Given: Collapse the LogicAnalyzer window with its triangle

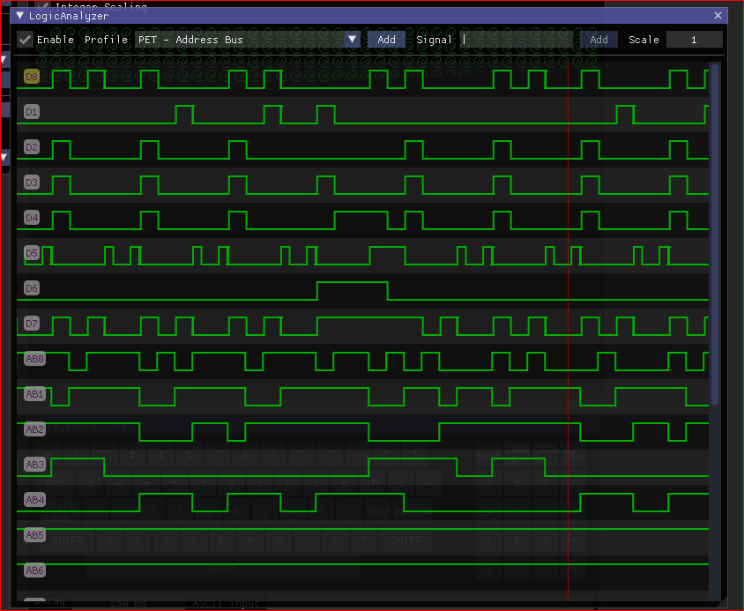Looking at the screenshot, I should (x=20, y=16).
